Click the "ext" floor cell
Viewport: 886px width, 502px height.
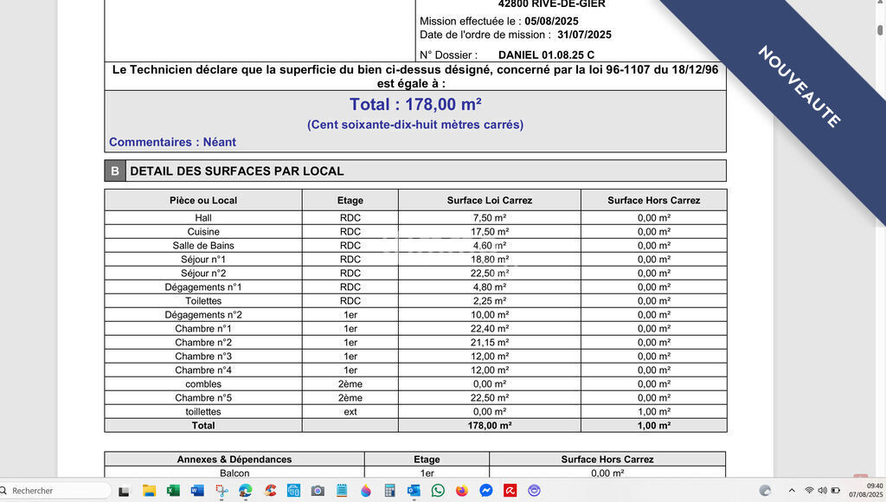point(350,411)
